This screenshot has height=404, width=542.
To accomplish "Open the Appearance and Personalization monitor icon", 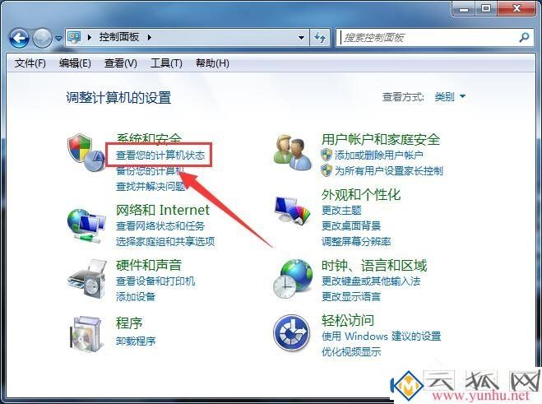I will pos(293,210).
